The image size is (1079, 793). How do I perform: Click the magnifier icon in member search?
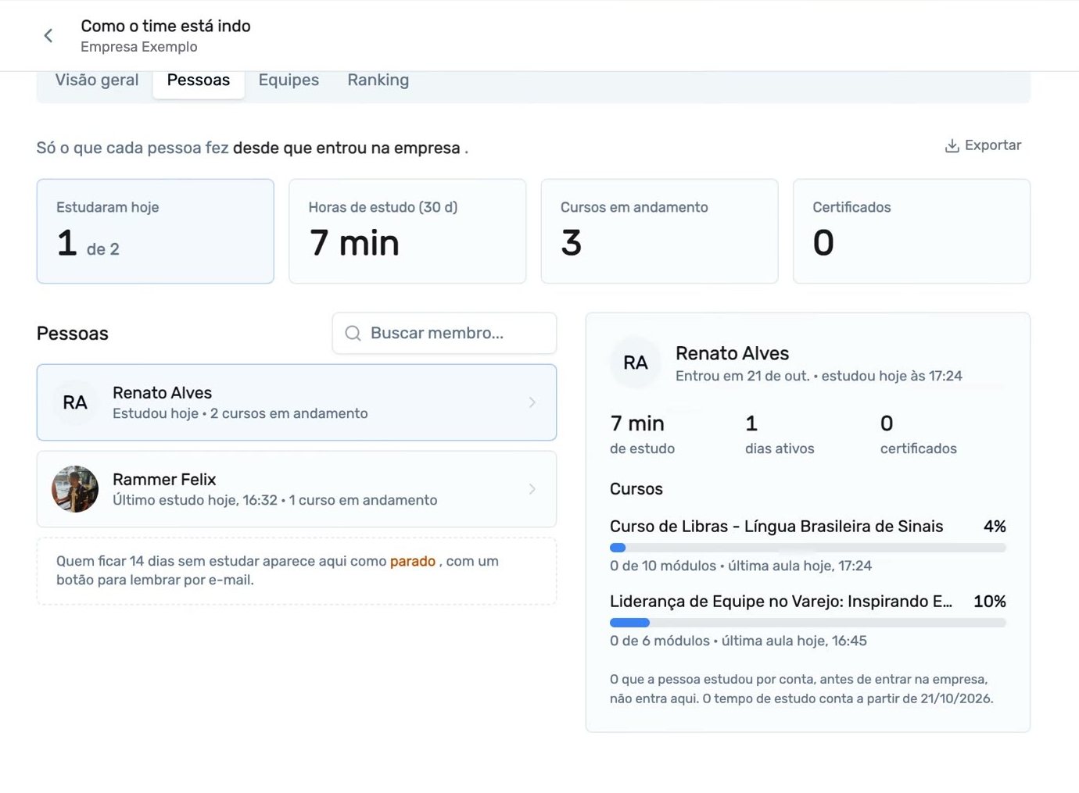(x=353, y=334)
